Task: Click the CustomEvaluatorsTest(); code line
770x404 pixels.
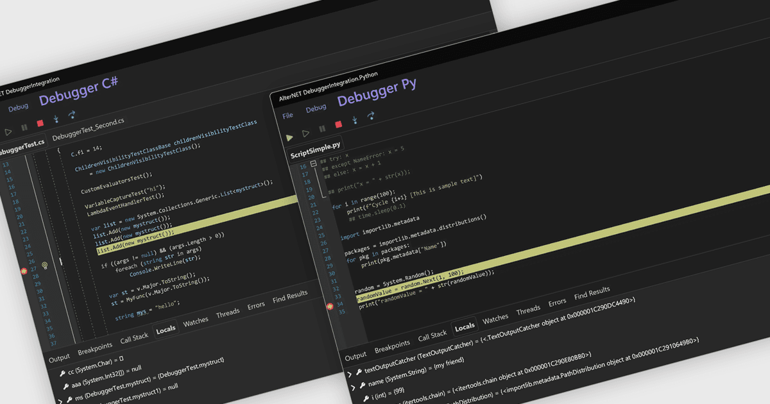Action: point(116,183)
